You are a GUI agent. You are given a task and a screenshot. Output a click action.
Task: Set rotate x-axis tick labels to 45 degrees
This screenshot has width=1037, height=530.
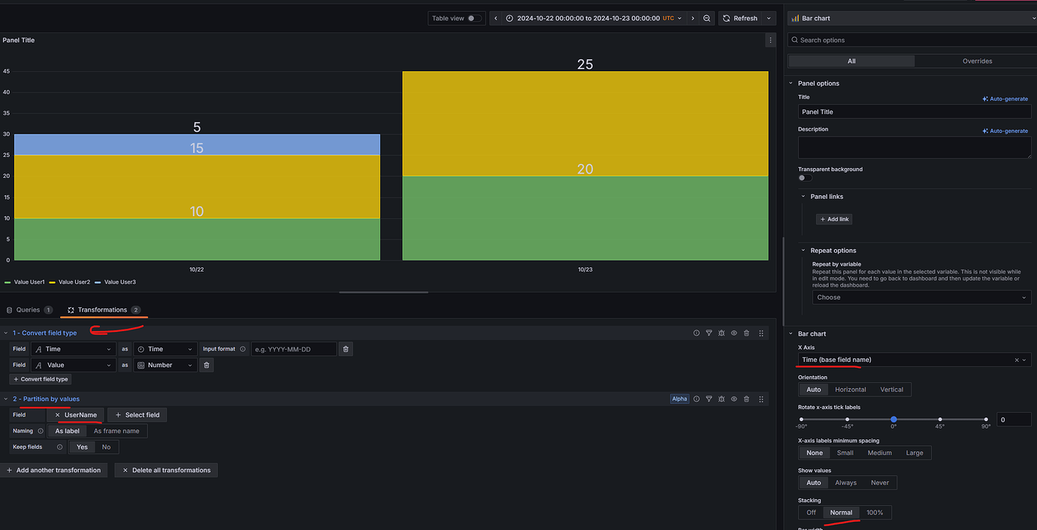[939, 420]
